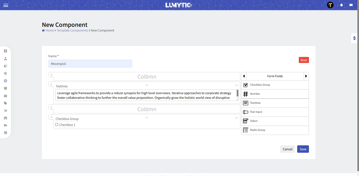Open the dollar sign side panel
359x176 pixels.
tap(354, 38)
